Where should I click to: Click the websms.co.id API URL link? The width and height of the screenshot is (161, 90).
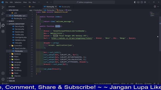coord(72,38)
